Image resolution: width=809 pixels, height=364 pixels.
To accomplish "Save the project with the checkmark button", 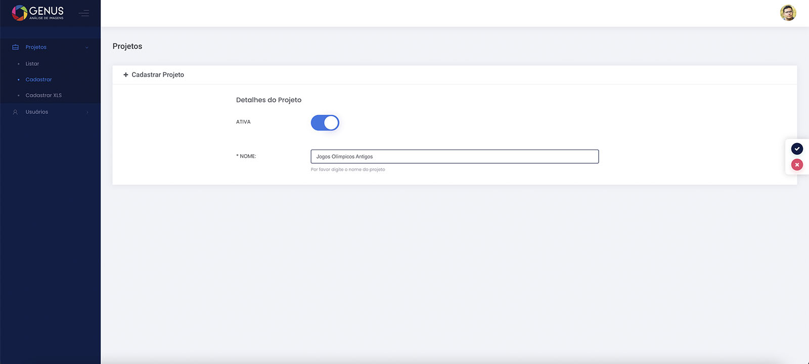I will point(797,149).
